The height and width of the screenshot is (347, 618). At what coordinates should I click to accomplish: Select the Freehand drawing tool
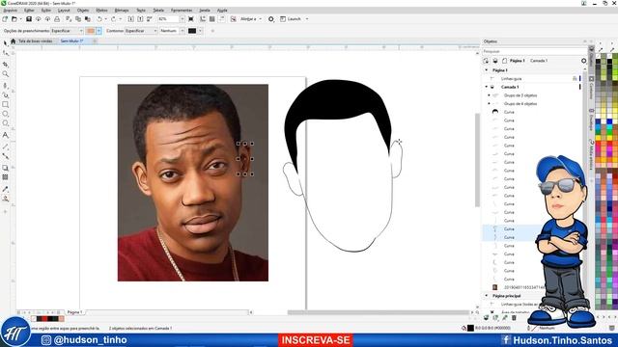[5, 86]
